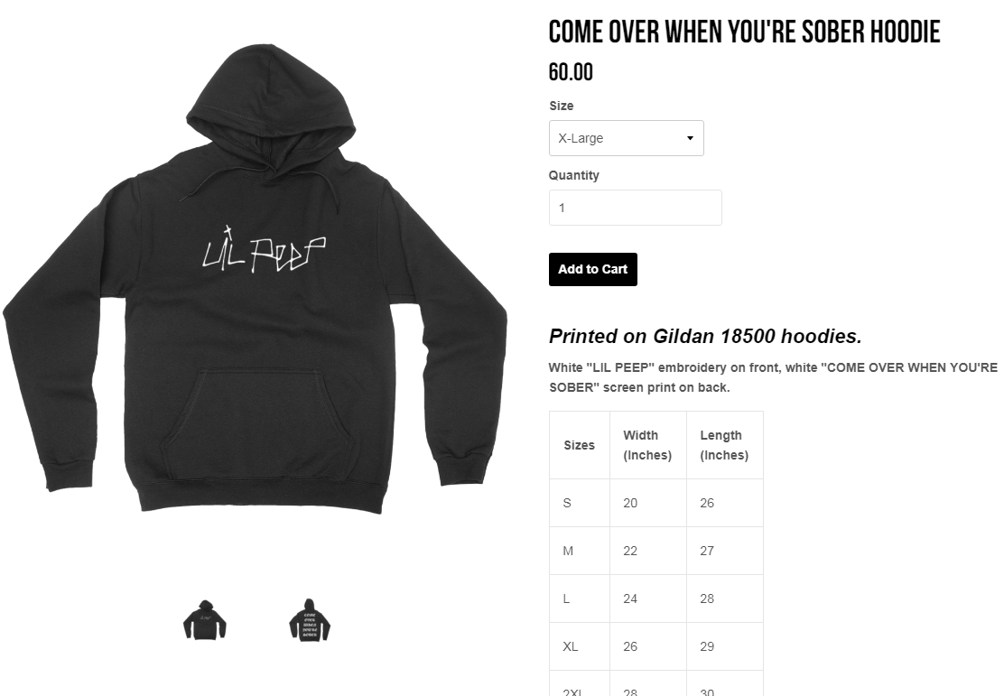Click the Add to Cart button
Viewport: 1004px width, 696px height.
pyautogui.click(x=592, y=269)
